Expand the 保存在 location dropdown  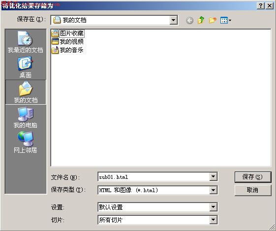173,20
